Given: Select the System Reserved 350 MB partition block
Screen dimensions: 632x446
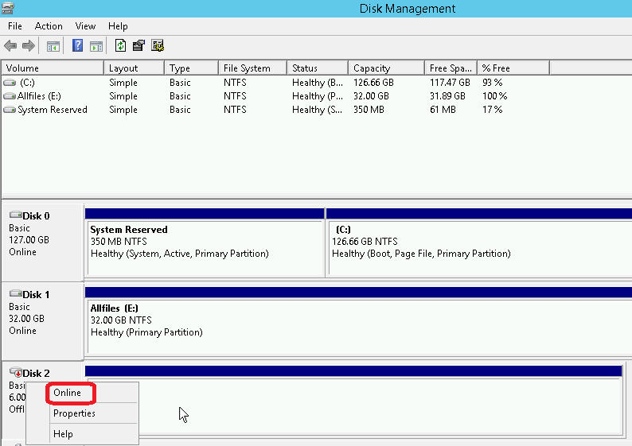Looking at the screenshot, I should pyautogui.click(x=205, y=242).
